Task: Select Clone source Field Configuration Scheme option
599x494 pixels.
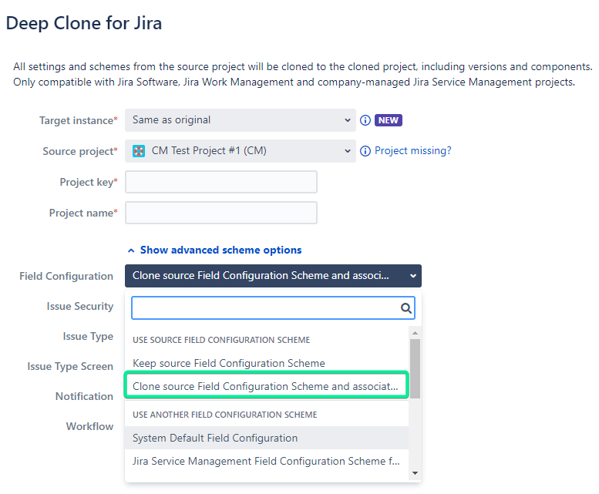Action: (x=267, y=386)
